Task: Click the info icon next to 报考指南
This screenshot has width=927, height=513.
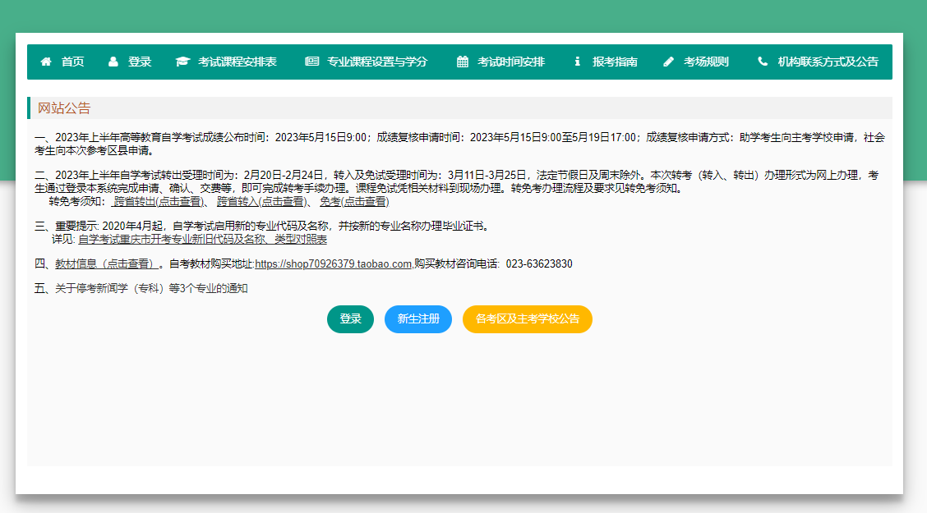Action: [578, 62]
